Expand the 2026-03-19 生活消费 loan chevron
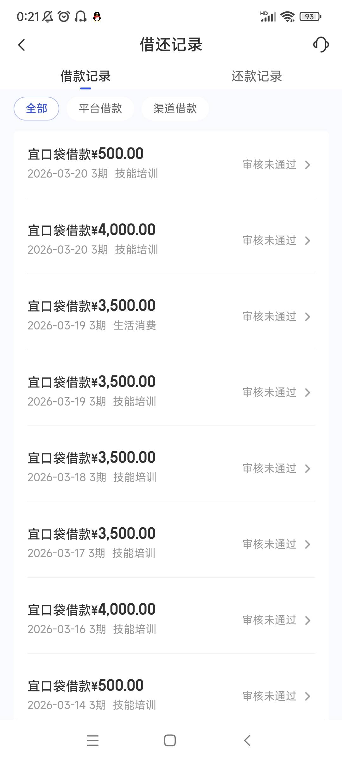 (x=307, y=317)
